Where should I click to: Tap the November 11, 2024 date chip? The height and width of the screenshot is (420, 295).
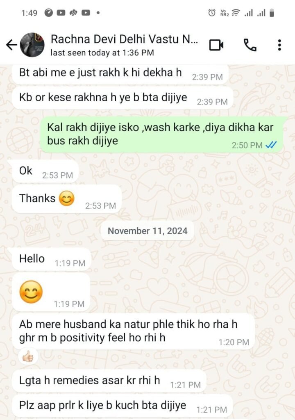coord(147,231)
